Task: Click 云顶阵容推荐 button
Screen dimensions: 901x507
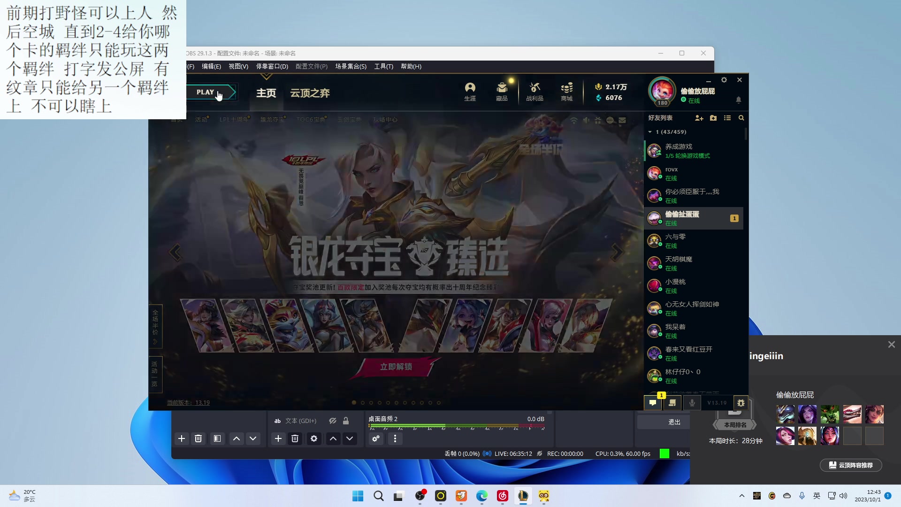Action: pos(851,465)
